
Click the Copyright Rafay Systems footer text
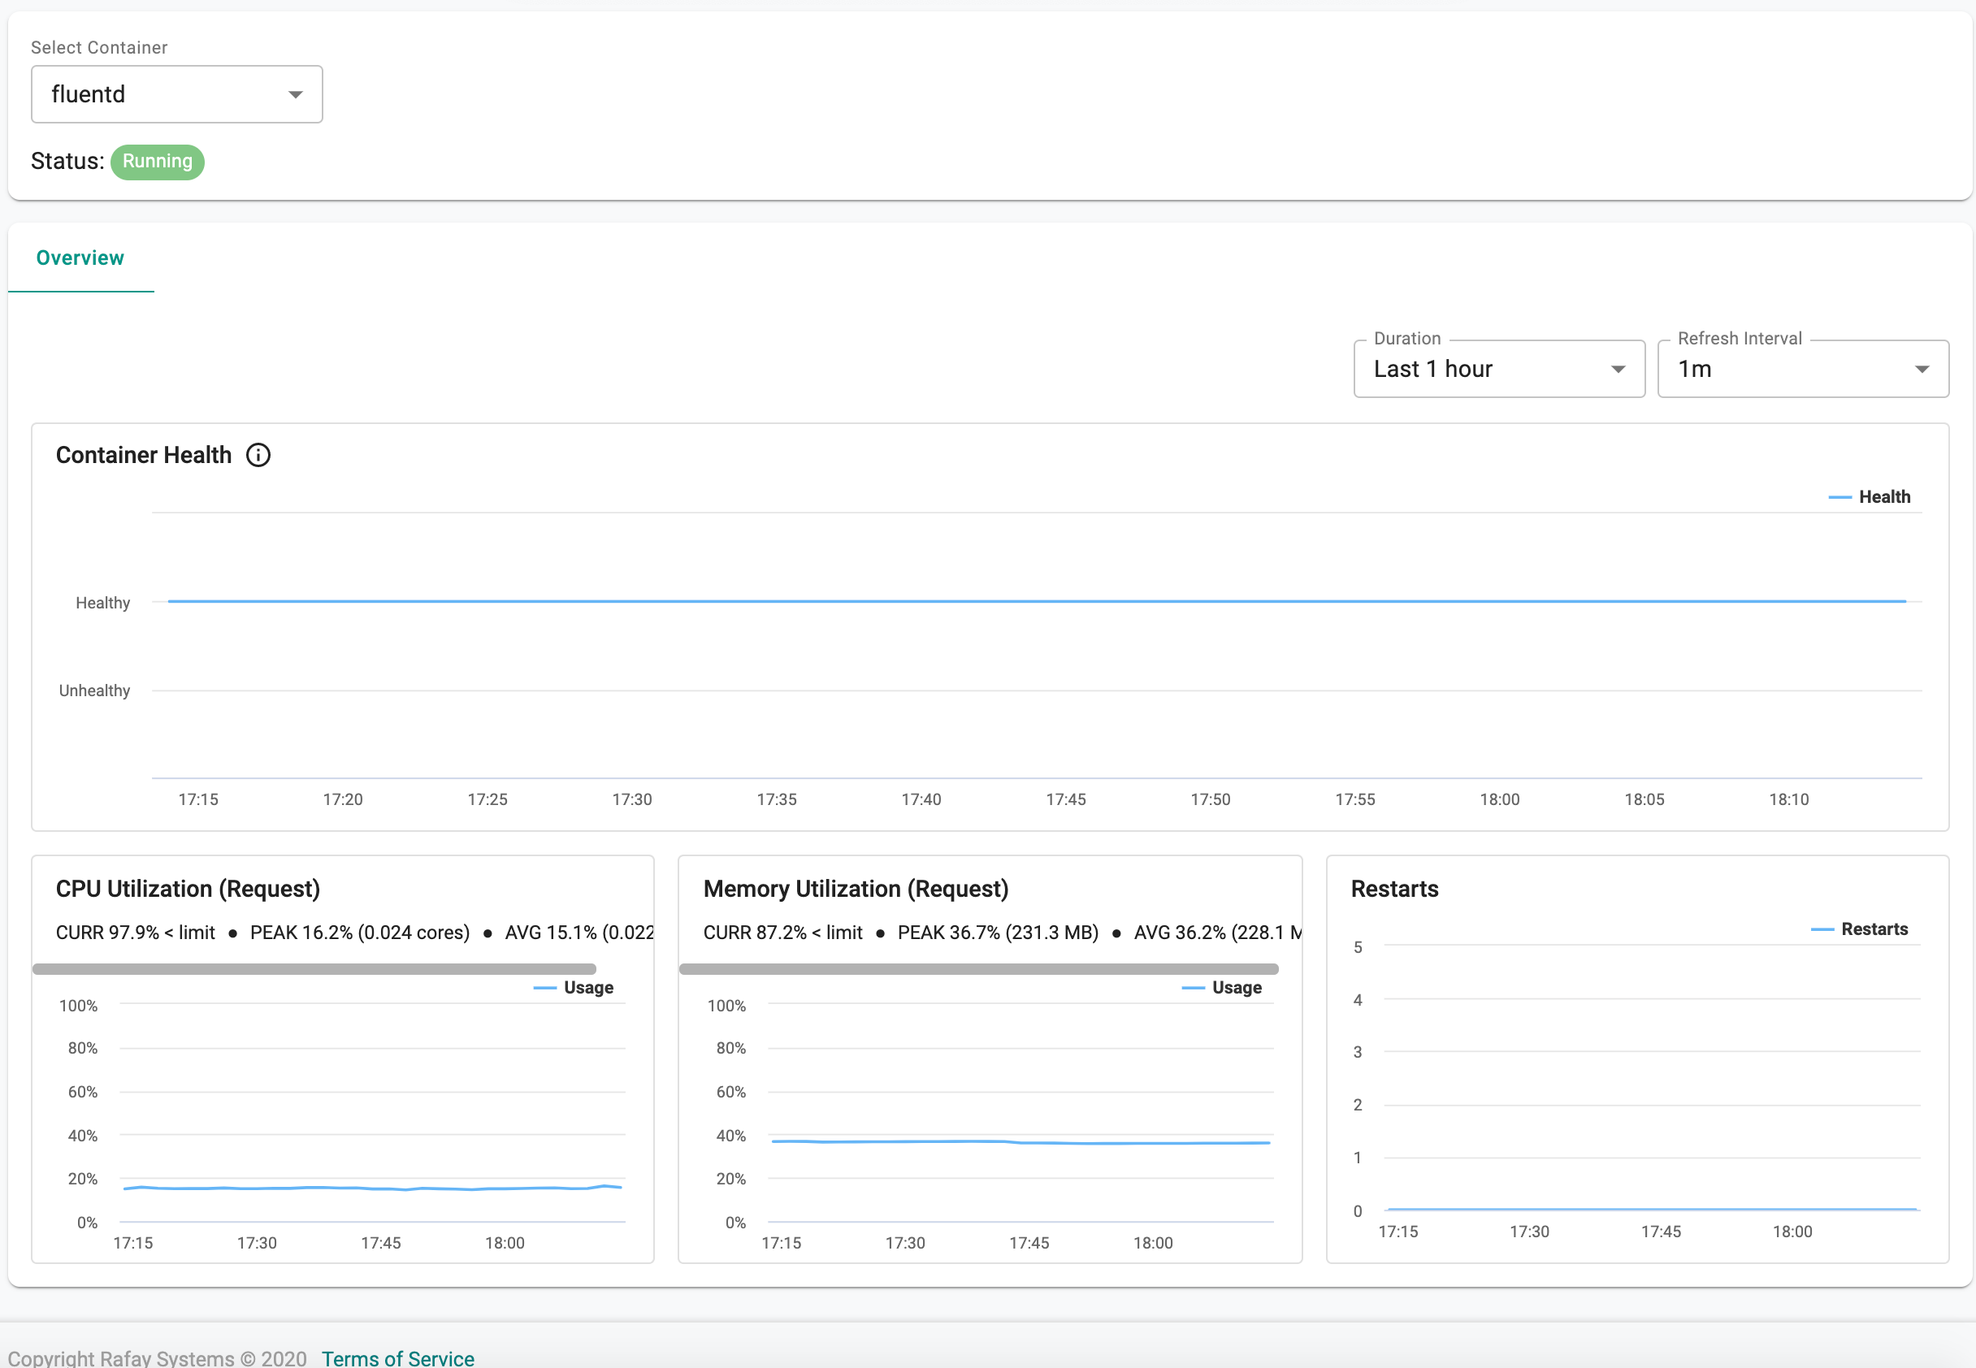tap(158, 1357)
